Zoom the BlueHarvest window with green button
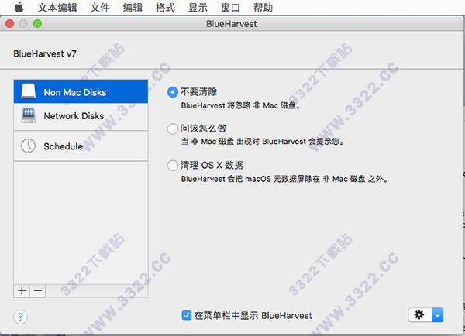The image size is (465, 336). click(37, 23)
